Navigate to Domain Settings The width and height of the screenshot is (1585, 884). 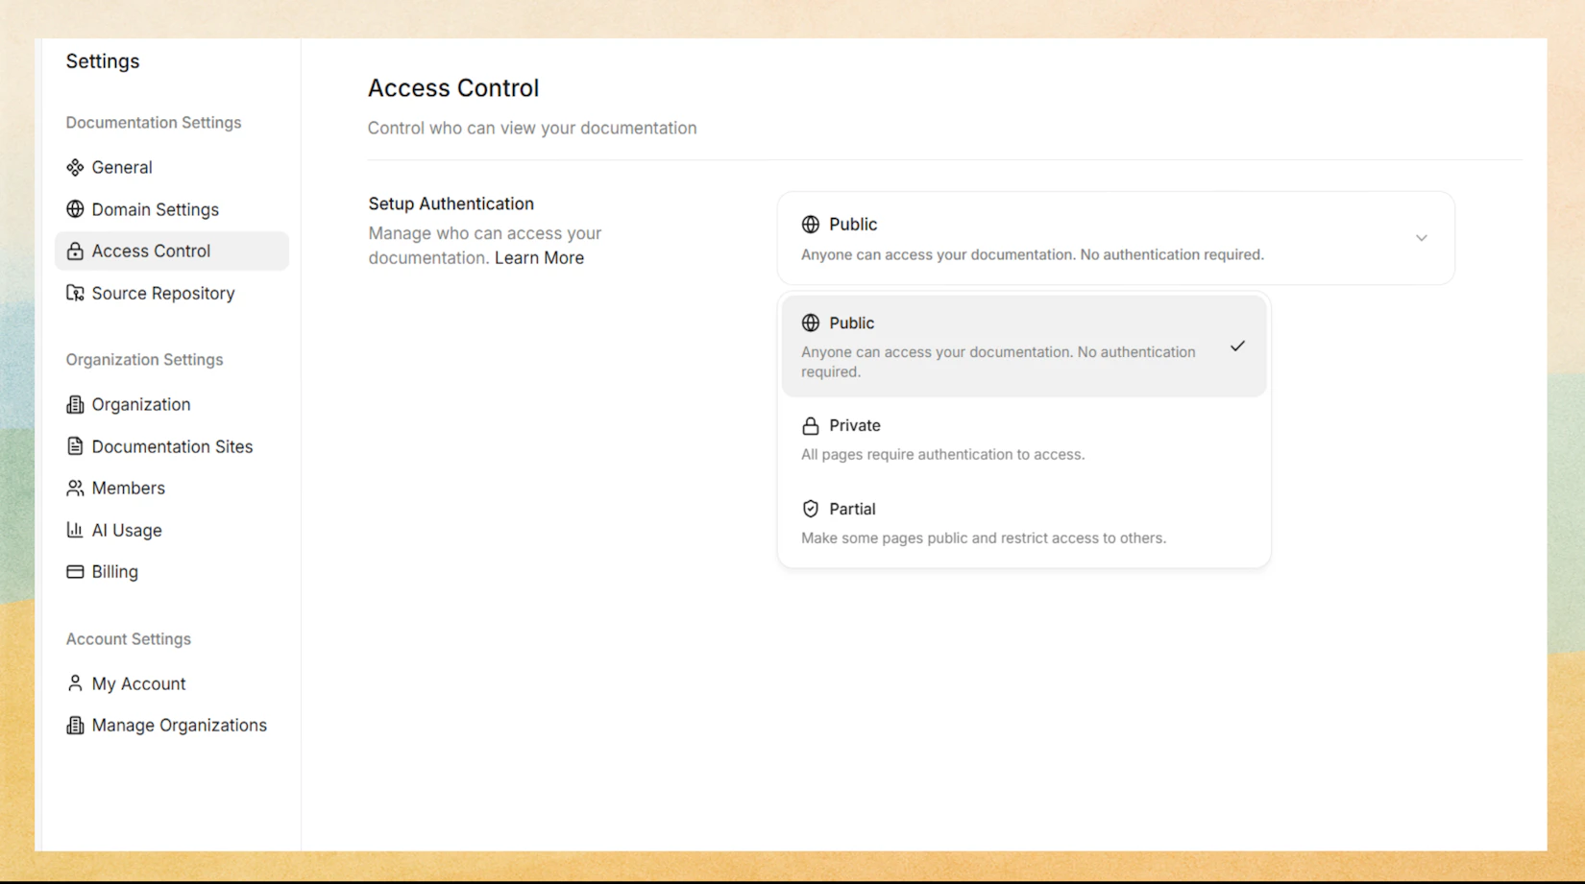point(154,209)
